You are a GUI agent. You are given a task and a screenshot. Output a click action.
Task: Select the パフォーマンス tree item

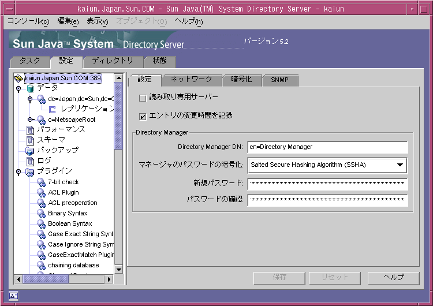[x=61, y=130]
